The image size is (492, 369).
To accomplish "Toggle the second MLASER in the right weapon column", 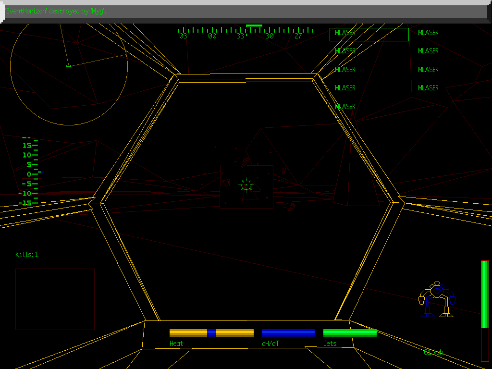I will (x=428, y=51).
